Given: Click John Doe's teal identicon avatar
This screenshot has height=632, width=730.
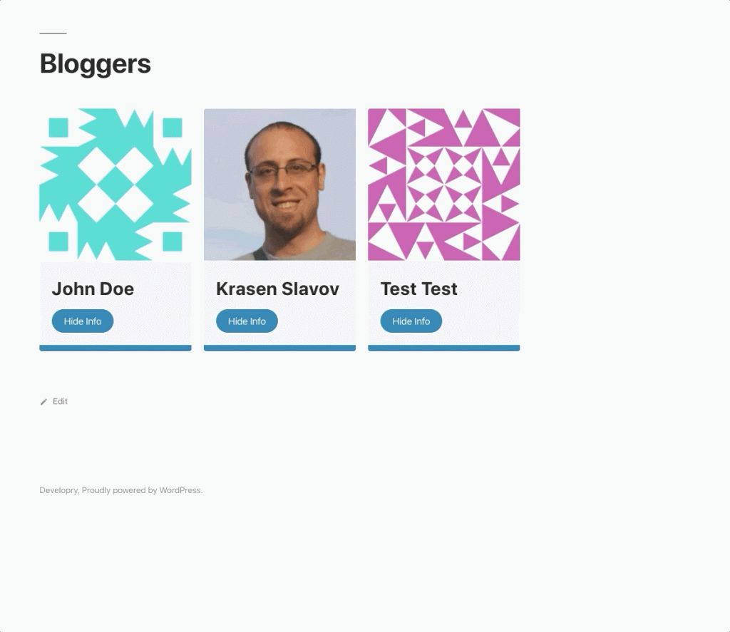Looking at the screenshot, I should 115,185.
